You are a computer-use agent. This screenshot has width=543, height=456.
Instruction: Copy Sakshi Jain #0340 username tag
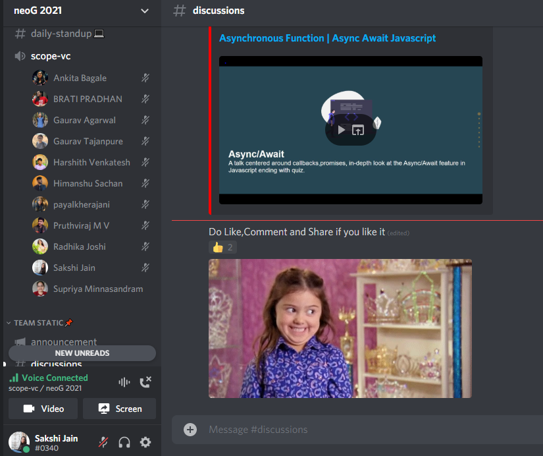tap(57, 443)
